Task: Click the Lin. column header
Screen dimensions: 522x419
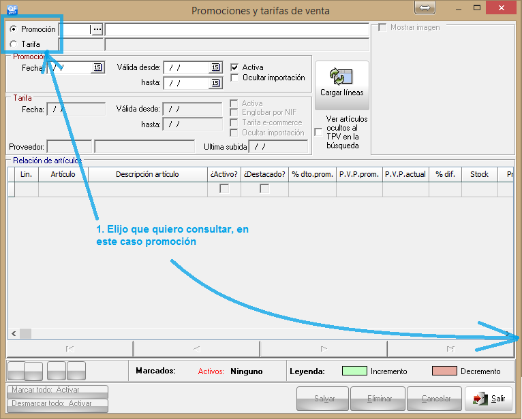Action: click(27, 174)
